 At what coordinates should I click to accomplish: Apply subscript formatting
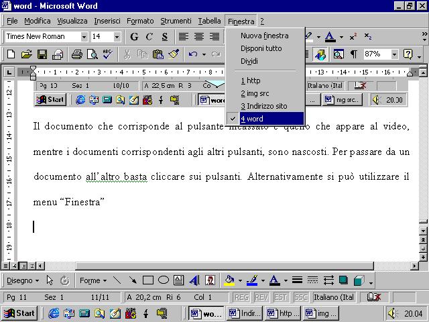coord(368,36)
